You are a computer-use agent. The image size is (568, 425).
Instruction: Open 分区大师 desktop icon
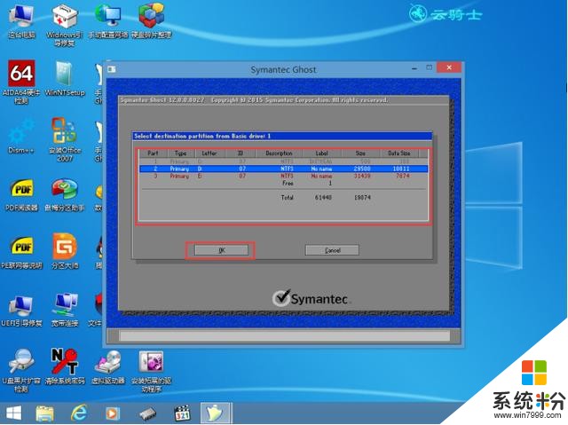point(65,252)
